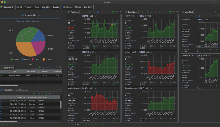Select the Crypto tab in top bar
Screen dimensions: 220x127
coord(56,7)
